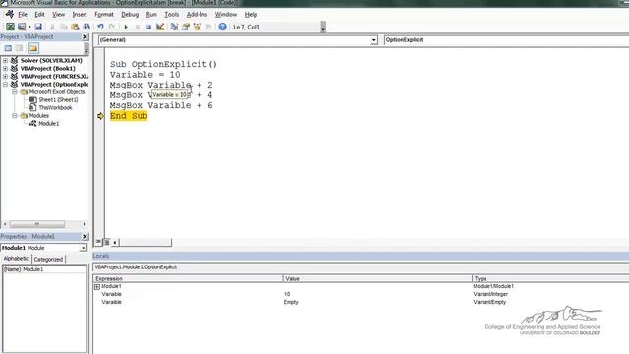Expand Module1 in the Locals window
Image resolution: width=629 pixels, height=354 pixels.
coord(97,286)
